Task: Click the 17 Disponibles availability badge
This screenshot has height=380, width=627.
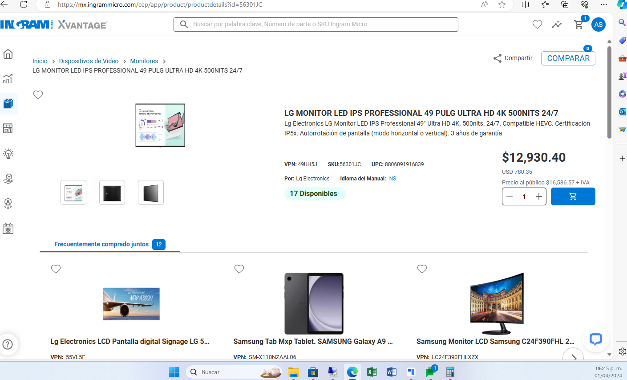Action: pyautogui.click(x=315, y=194)
